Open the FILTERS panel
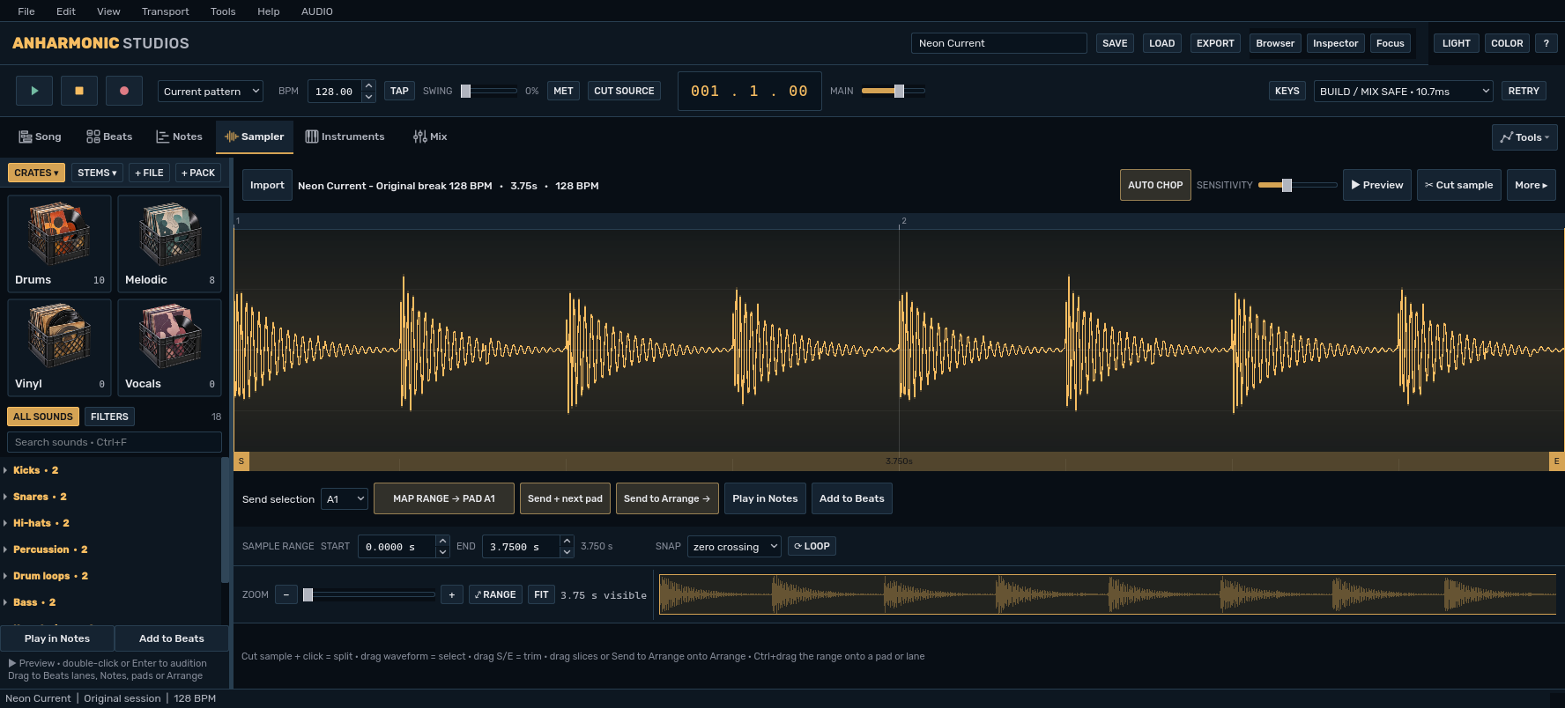The width and height of the screenshot is (1565, 708). pos(109,417)
